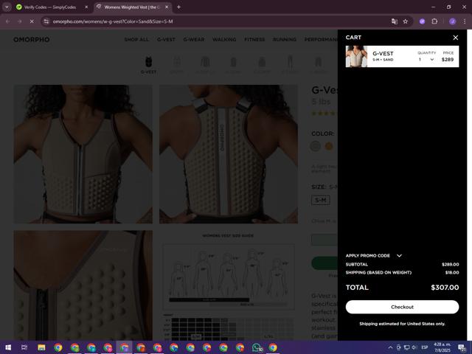View site information icon in address bar

coord(46,21)
